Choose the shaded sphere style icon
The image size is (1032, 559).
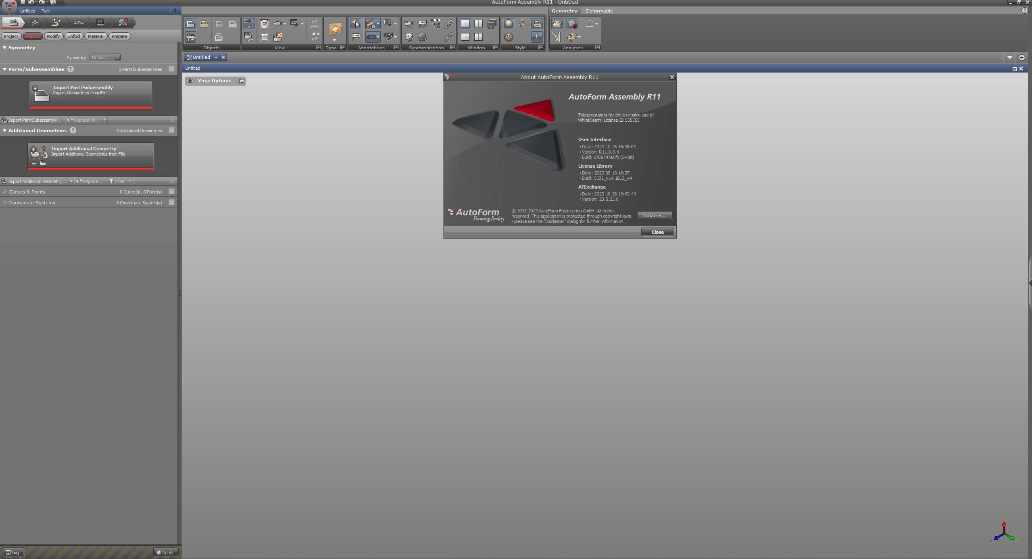pyautogui.click(x=509, y=24)
